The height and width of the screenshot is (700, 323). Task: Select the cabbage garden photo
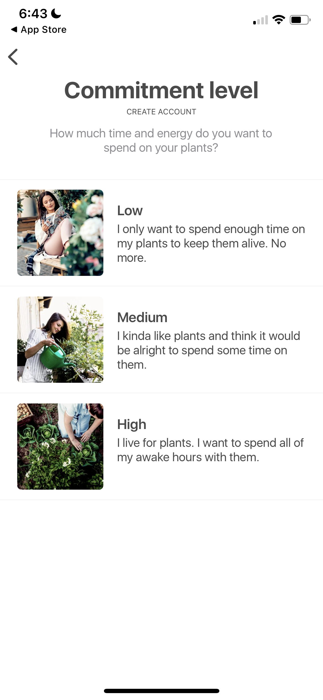pos(60,447)
